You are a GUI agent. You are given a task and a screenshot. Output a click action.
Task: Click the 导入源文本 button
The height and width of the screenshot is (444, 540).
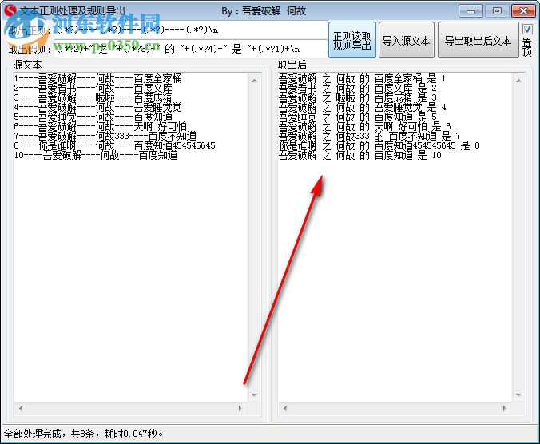point(407,40)
